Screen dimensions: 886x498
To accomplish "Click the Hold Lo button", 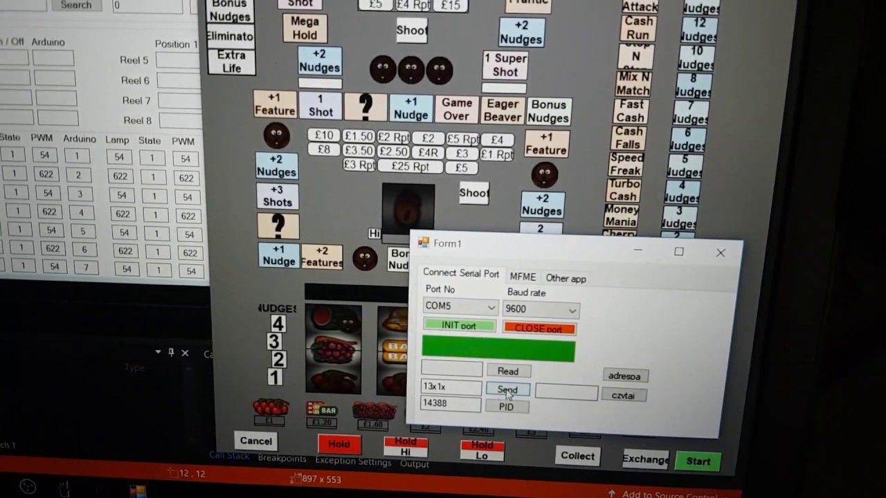I will [482, 450].
